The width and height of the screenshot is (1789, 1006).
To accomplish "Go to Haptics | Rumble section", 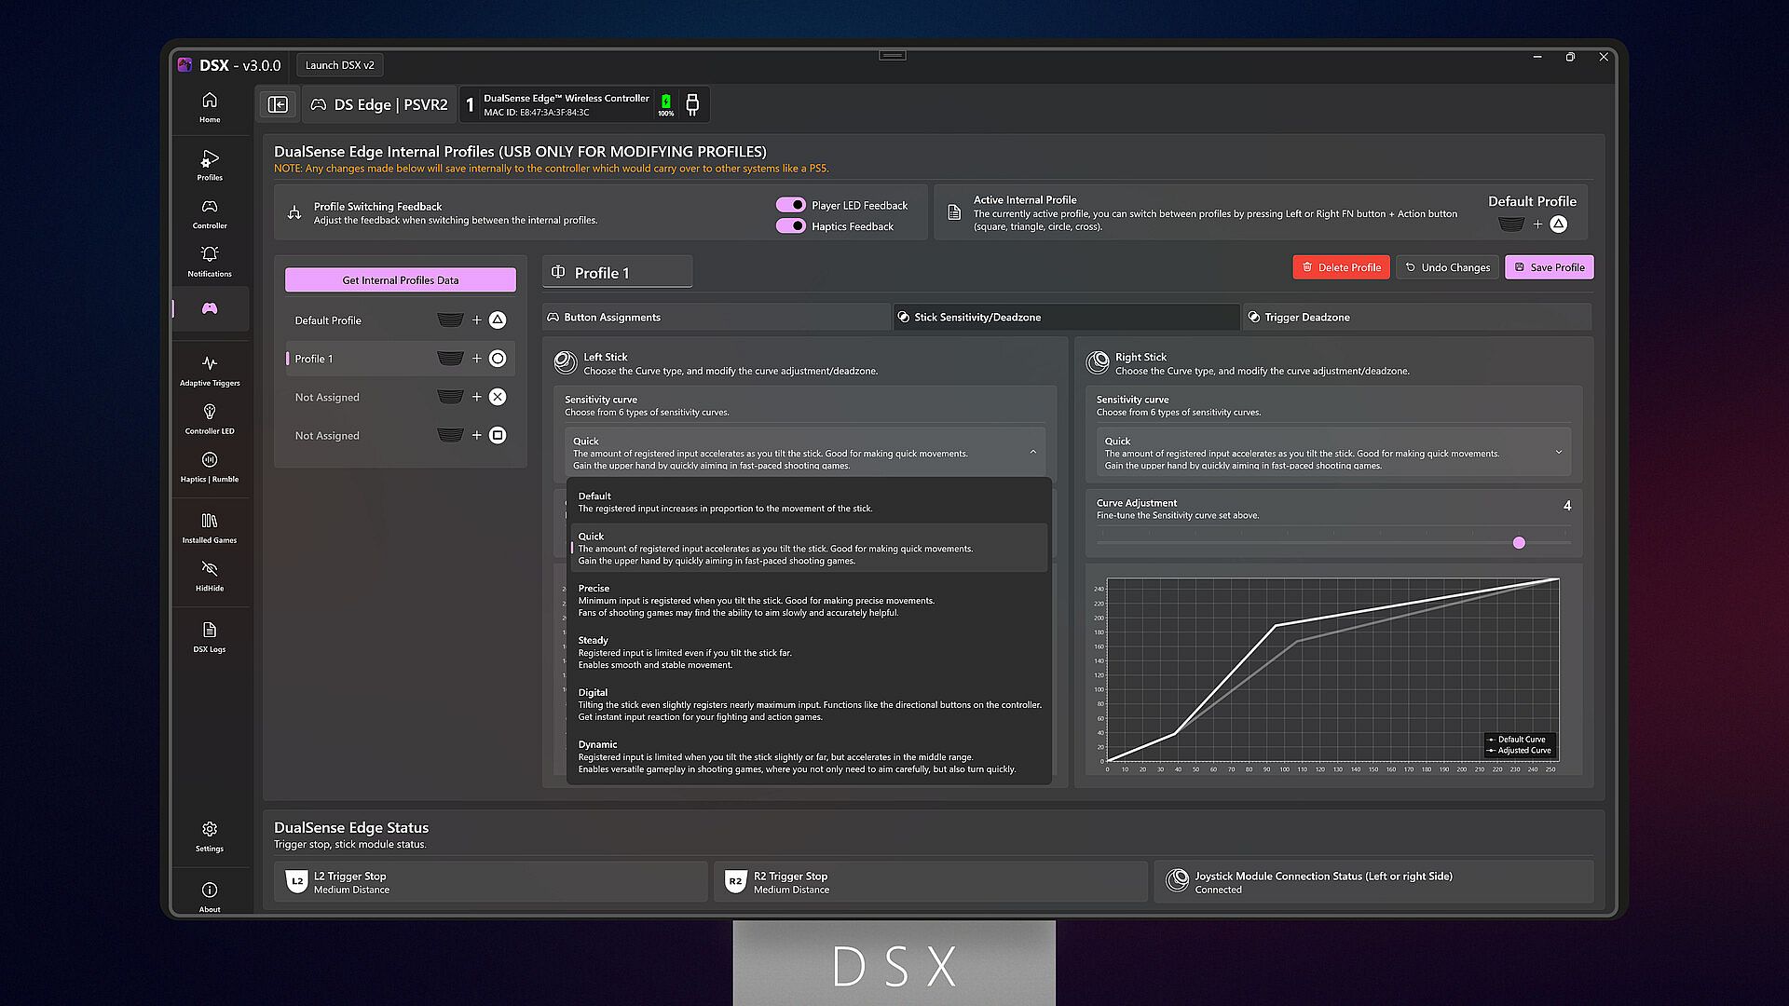I will (x=210, y=467).
